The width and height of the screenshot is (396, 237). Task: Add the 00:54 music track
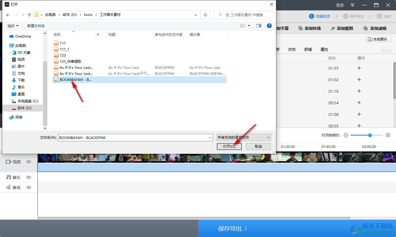point(359,103)
